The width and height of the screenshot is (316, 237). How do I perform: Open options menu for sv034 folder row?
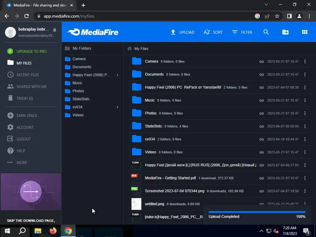point(305,139)
